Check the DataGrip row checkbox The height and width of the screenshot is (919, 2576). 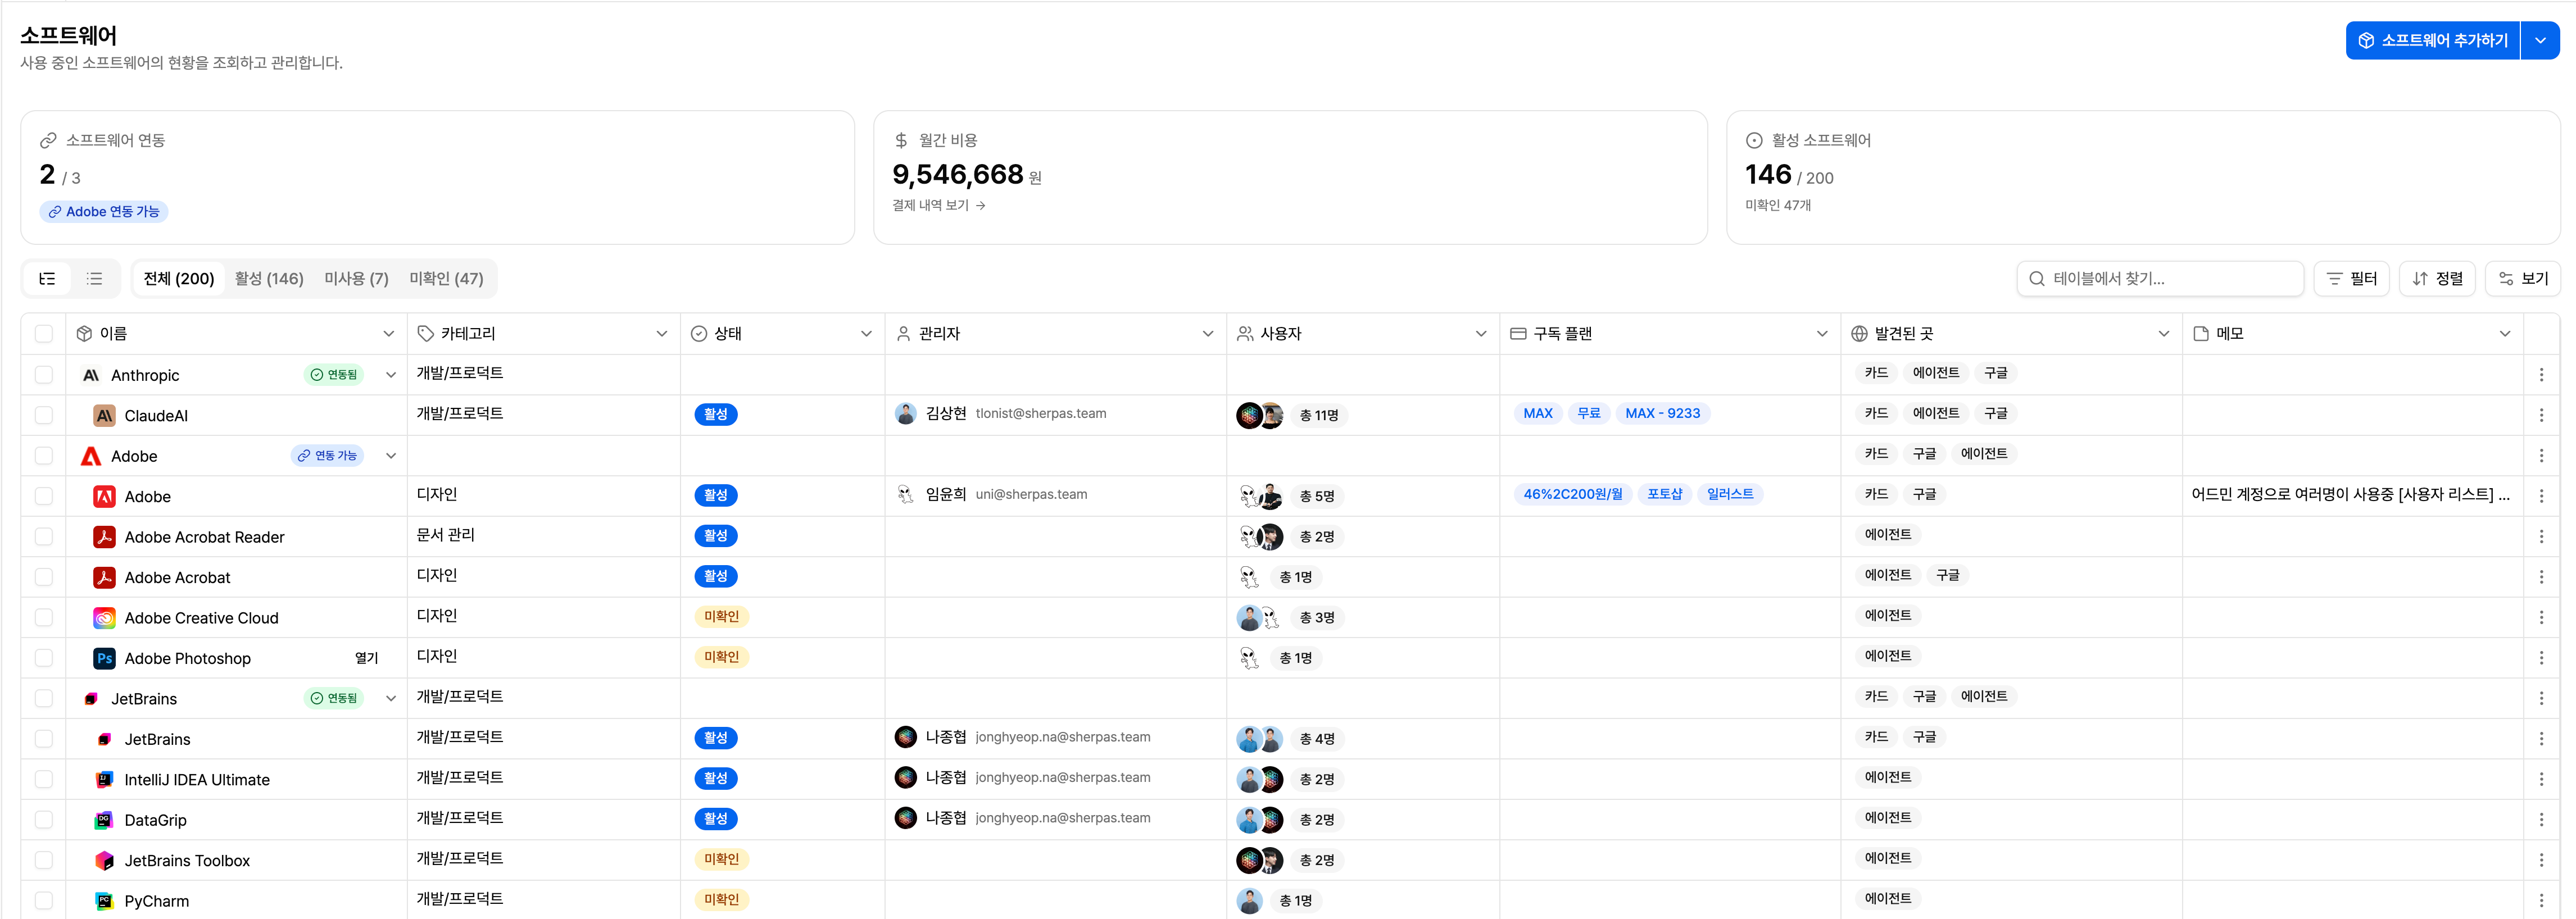[x=44, y=820]
